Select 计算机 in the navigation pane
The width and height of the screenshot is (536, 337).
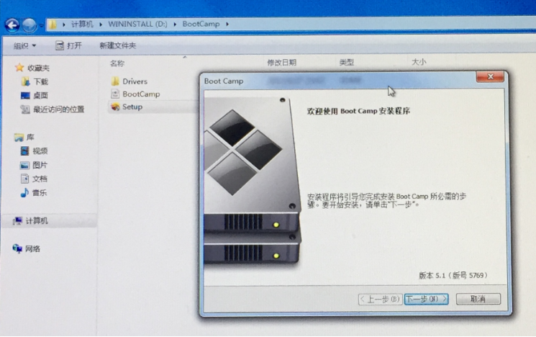pyautogui.click(x=36, y=220)
